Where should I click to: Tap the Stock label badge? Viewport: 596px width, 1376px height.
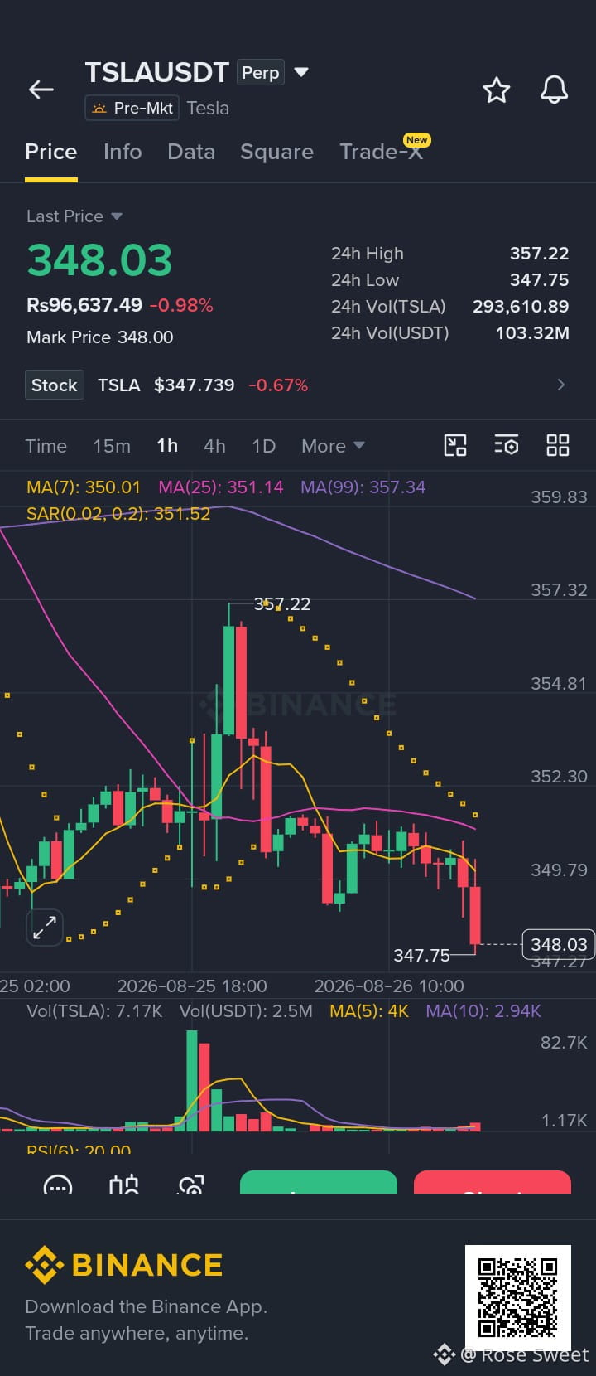[x=55, y=385]
